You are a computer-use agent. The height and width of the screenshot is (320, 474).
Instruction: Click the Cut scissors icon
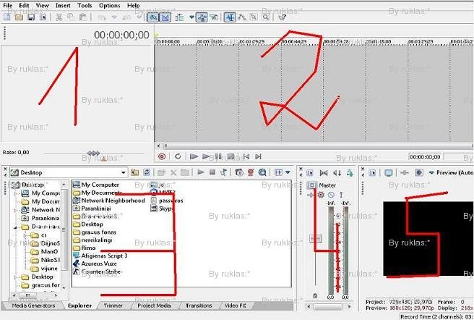point(59,17)
